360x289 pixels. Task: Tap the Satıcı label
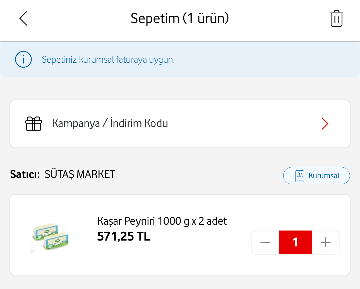(x=25, y=175)
